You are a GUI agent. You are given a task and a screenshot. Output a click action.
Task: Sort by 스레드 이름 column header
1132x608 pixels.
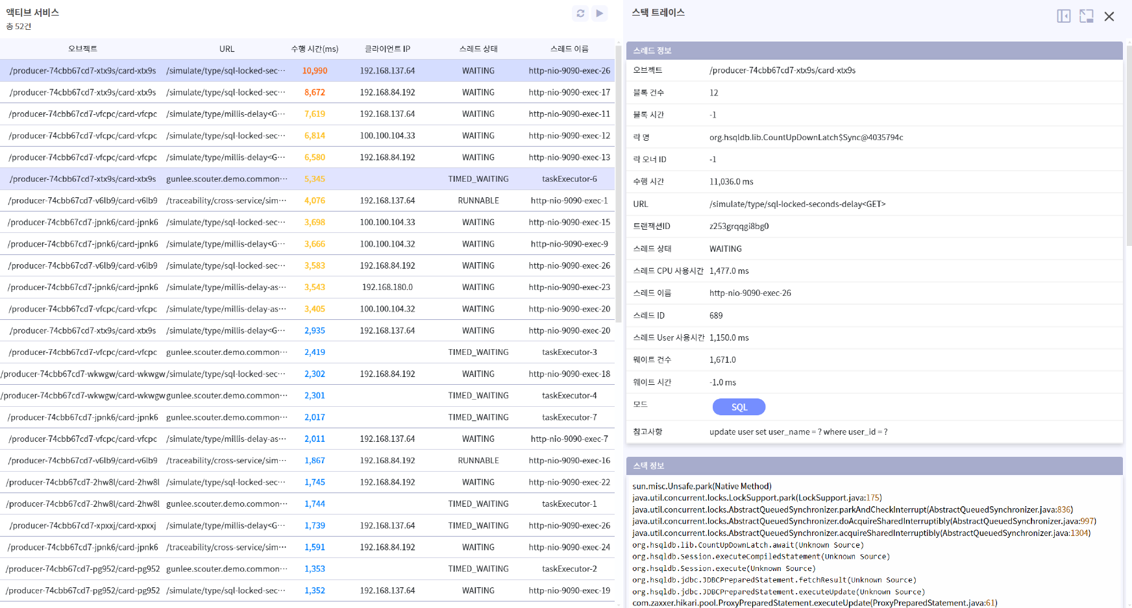(569, 49)
